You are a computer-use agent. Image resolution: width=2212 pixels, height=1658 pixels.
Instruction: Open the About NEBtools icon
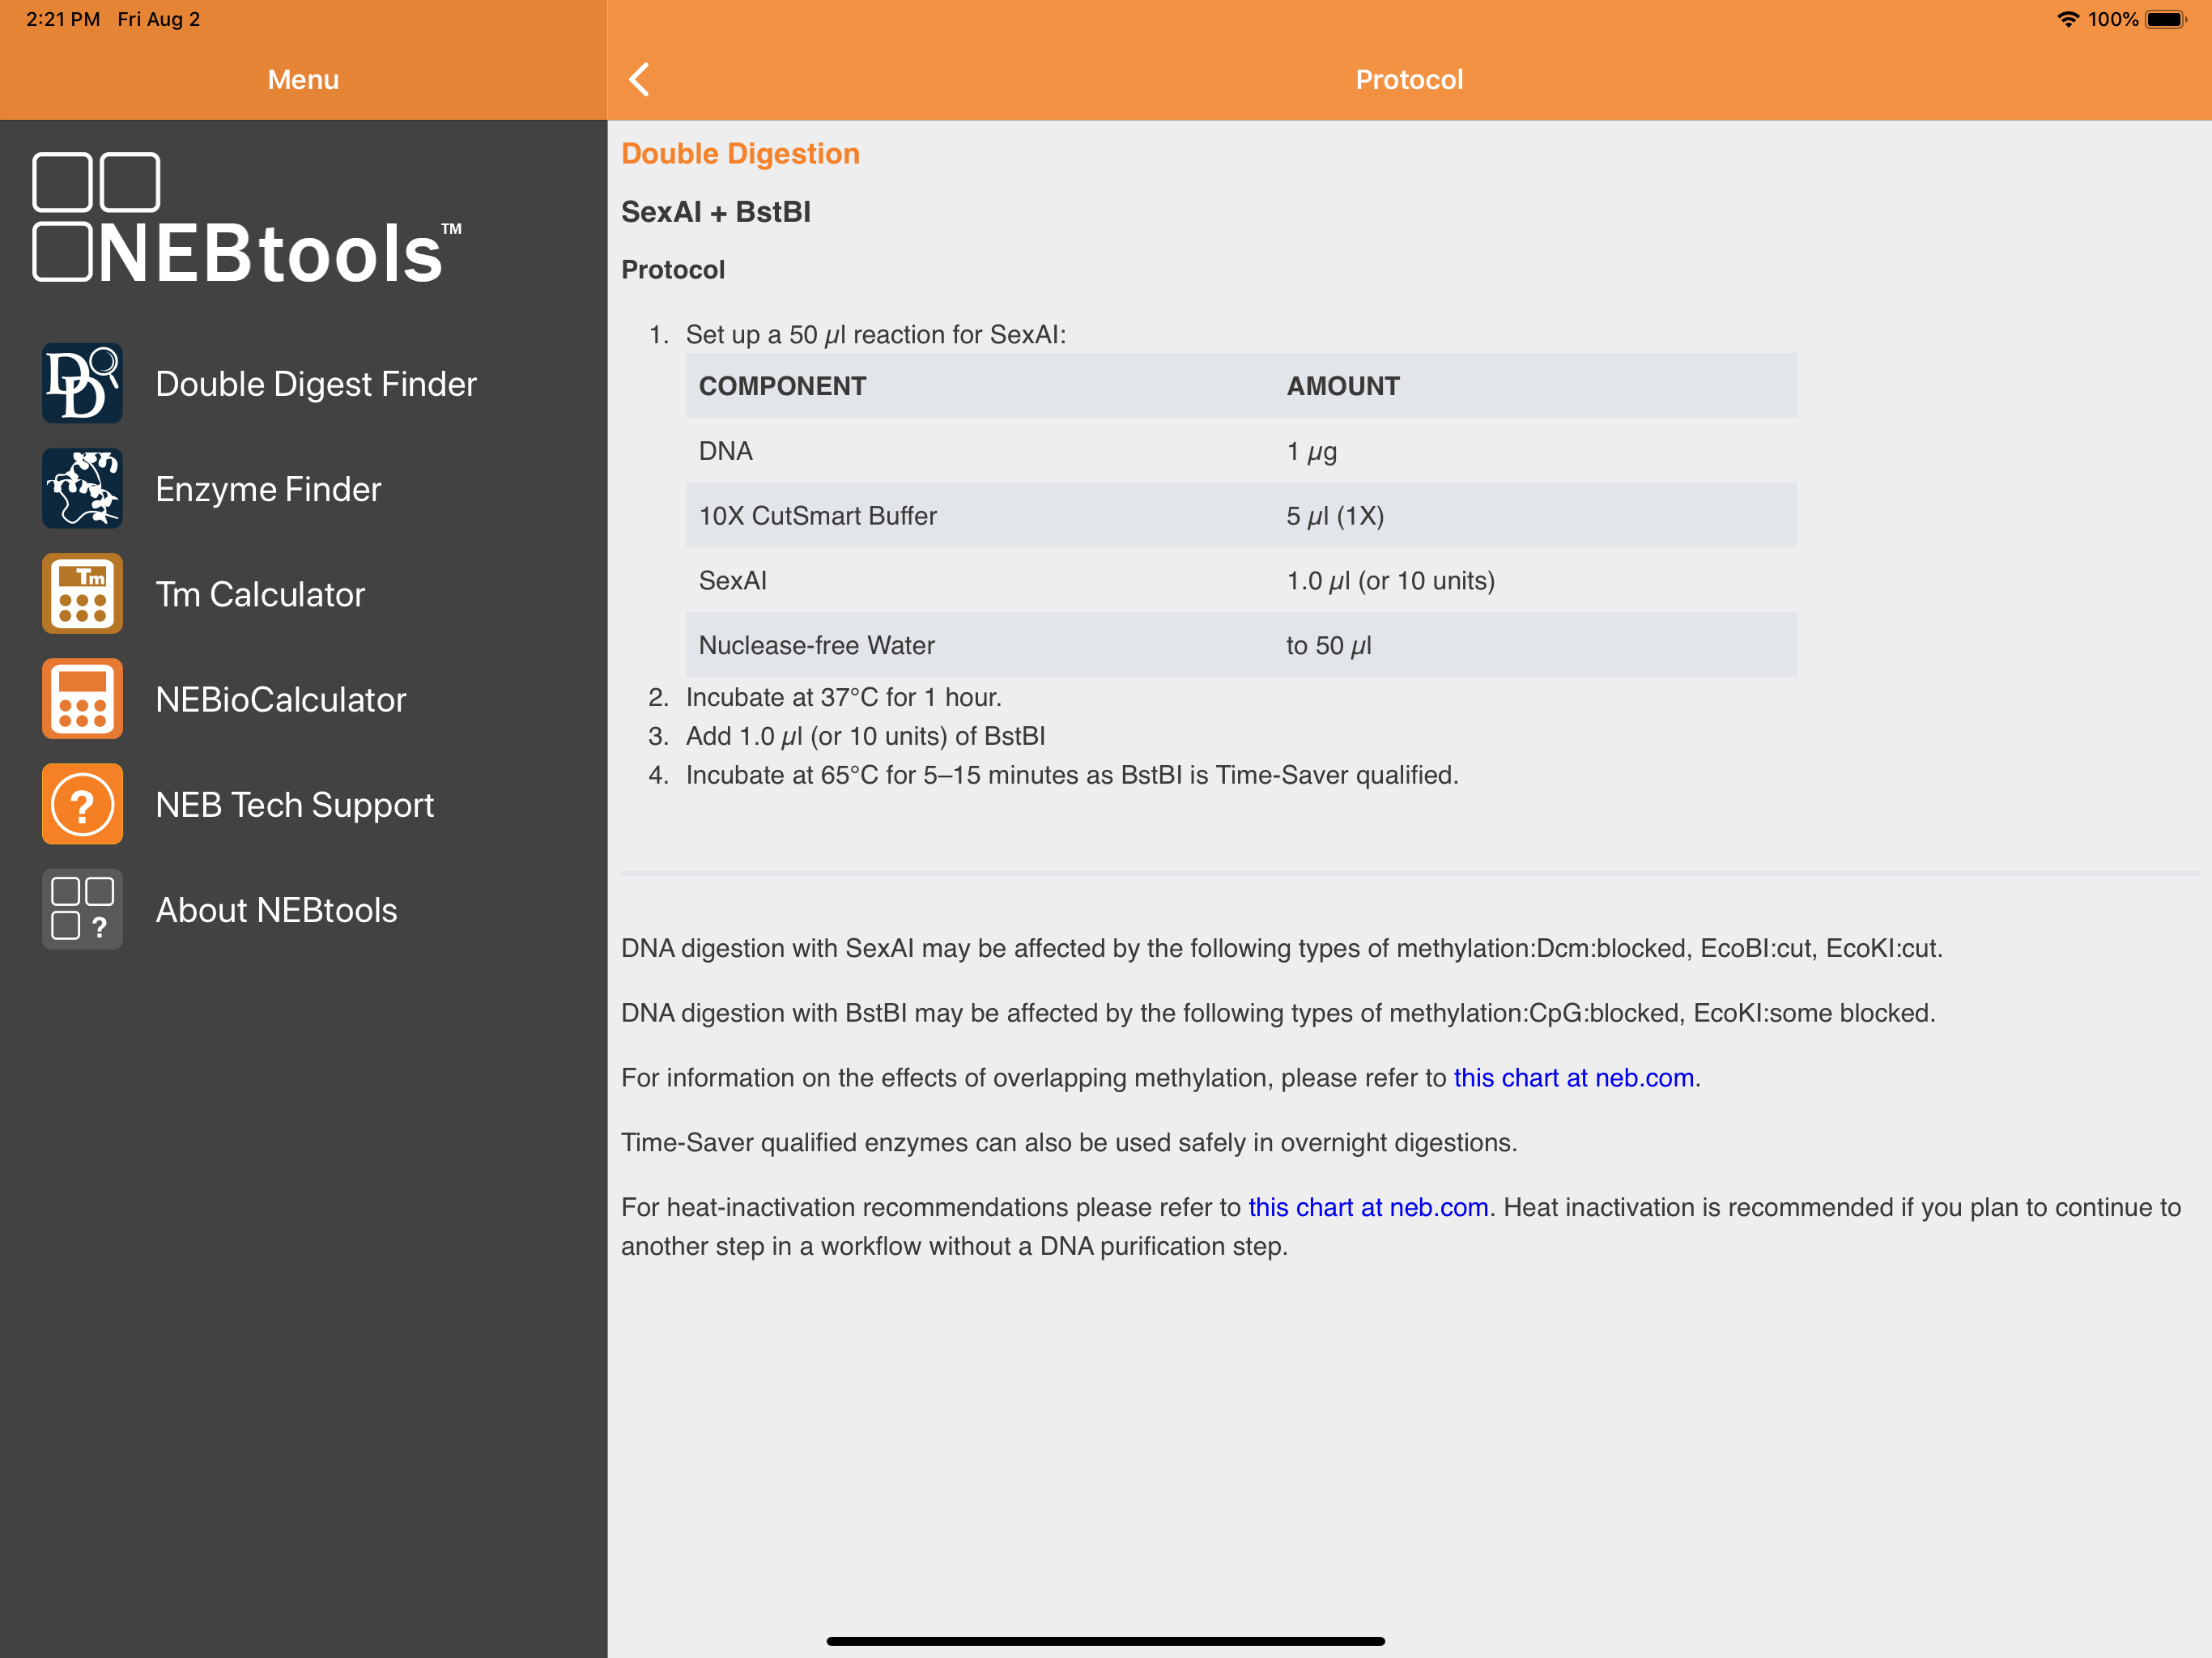pos(82,909)
